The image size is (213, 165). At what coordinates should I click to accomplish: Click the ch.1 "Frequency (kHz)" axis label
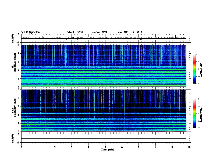[15, 63]
